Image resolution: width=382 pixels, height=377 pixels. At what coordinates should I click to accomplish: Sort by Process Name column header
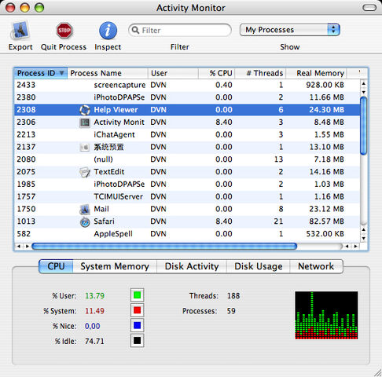pyautogui.click(x=108, y=73)
